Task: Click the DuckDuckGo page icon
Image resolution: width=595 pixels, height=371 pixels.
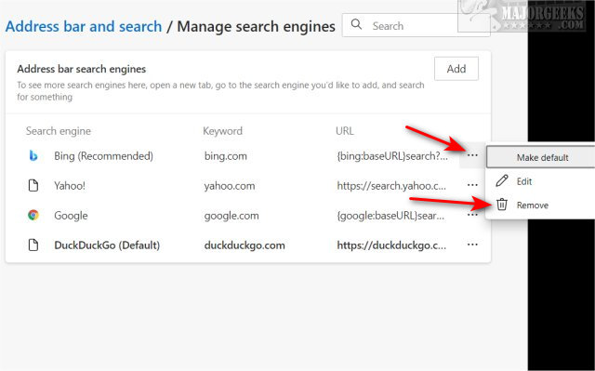Action: click(33, 245)
